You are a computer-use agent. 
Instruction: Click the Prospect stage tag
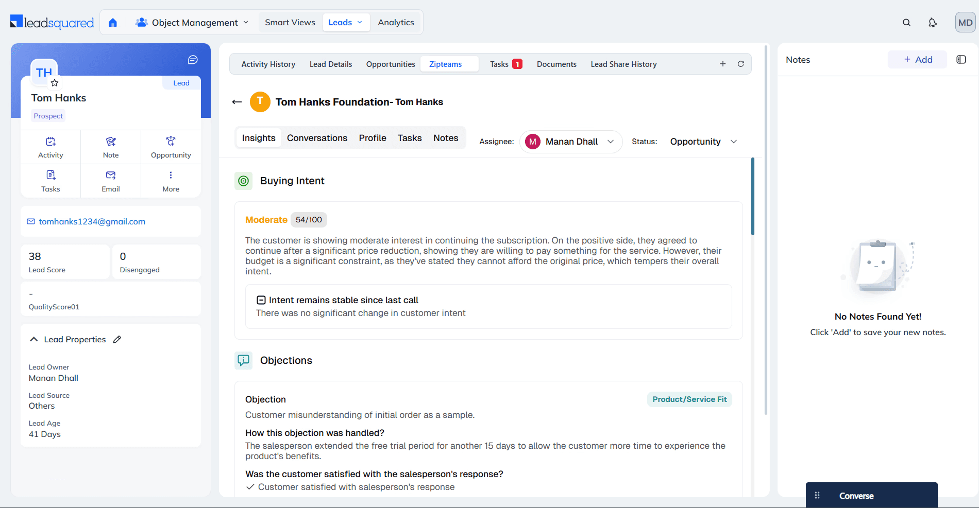coord(48,116)
